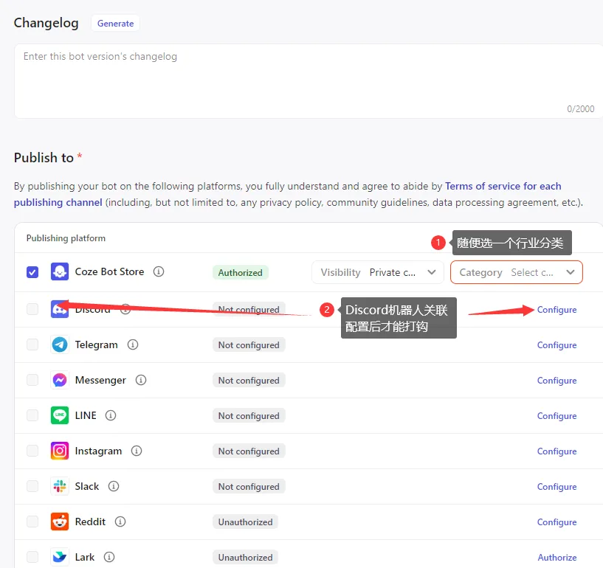Screen dimensions: 603x568
Task: Uncheck the Coze Bot Store checkbox
Action: [32, 272]
